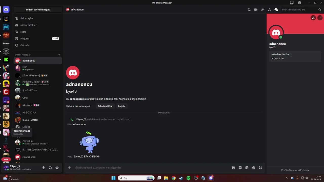Open the green K Kick server icon
The height and width of the screenshot is (182, 324).
pos(6,60)
